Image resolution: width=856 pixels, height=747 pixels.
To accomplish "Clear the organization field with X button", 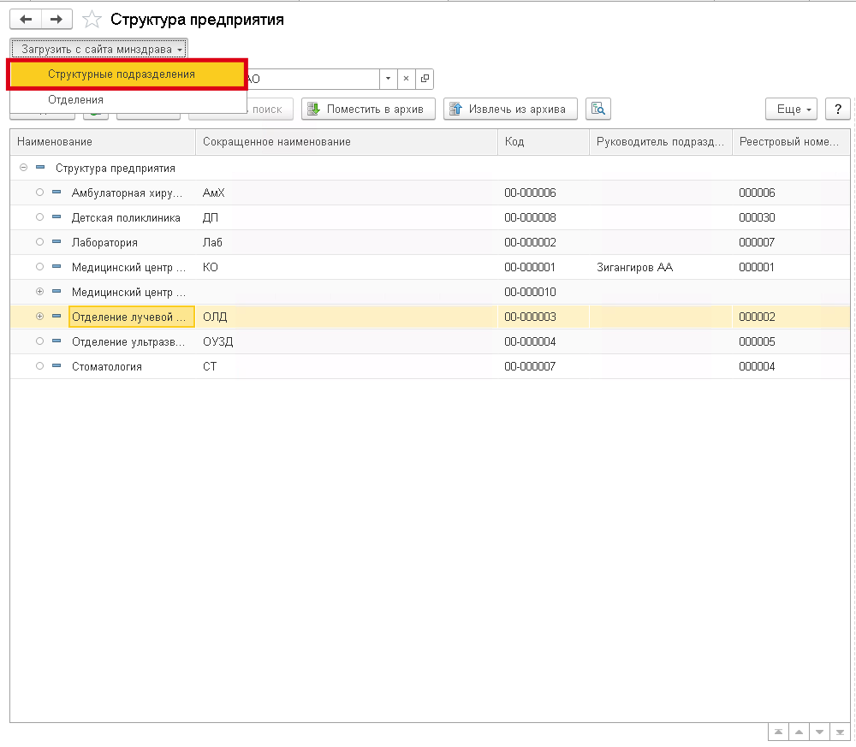I will [x=407, y=79].
